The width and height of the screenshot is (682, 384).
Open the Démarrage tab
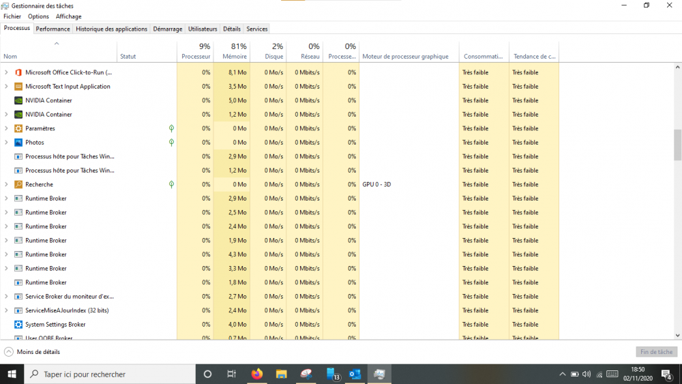(167, 29)
